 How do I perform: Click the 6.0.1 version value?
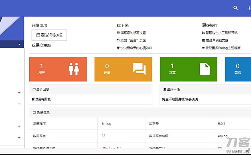click(x=221, y=123)
